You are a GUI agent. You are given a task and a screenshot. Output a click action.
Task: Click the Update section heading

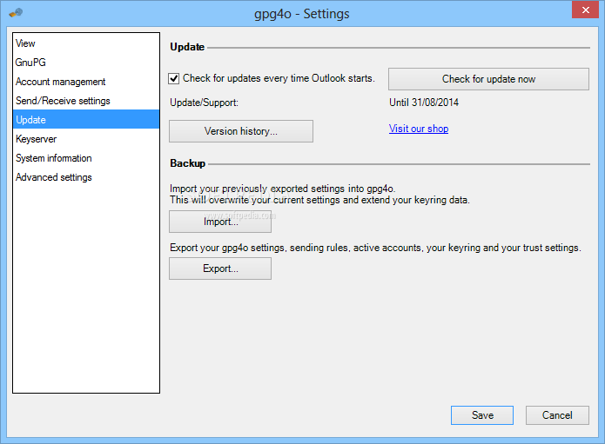click(187, 47)
